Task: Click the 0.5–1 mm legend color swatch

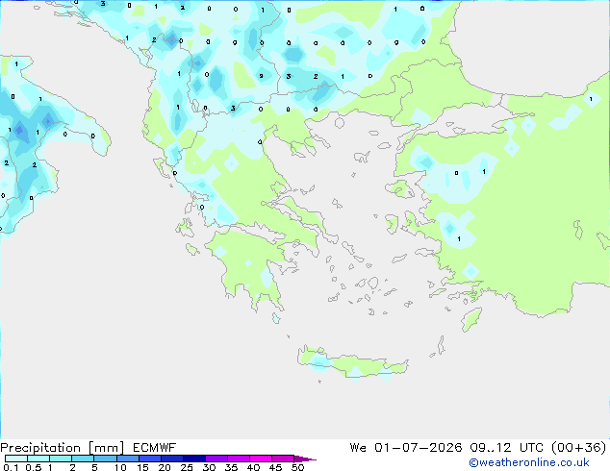Action: coord(38,459)
